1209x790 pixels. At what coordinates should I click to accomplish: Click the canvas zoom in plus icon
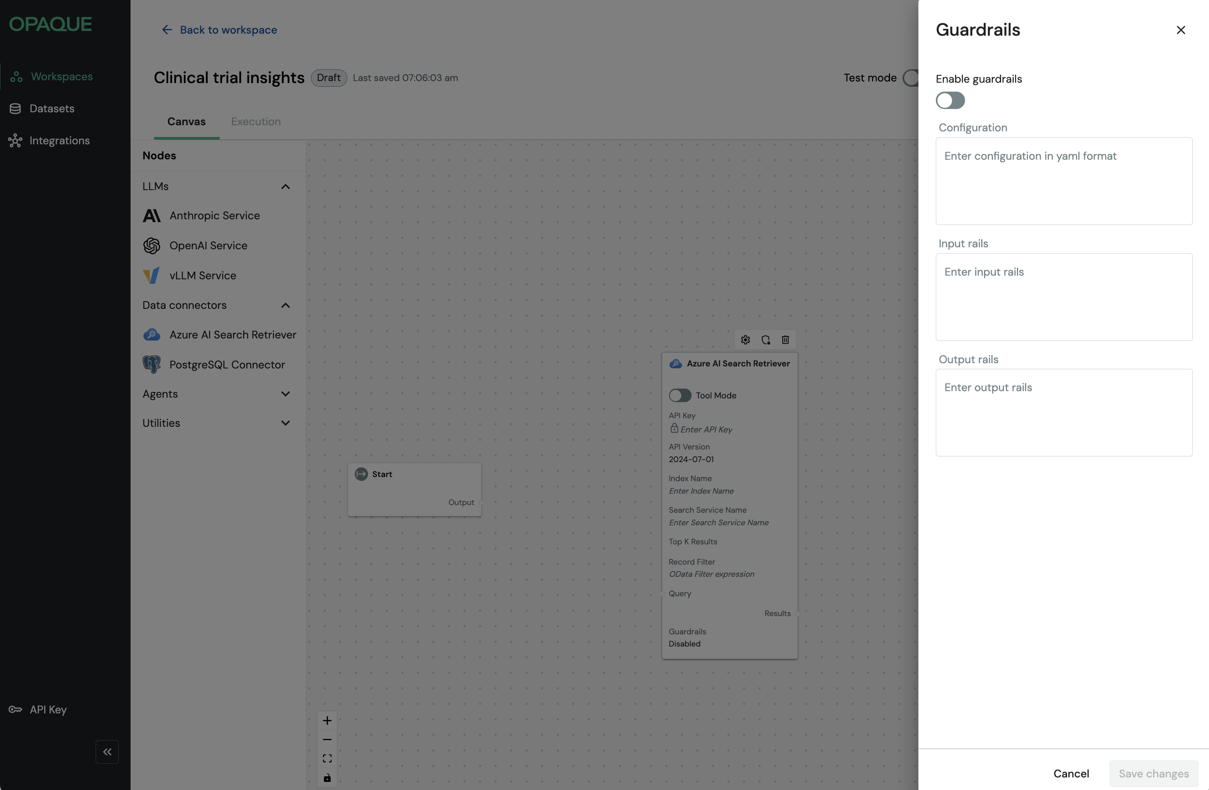(327, 720)
